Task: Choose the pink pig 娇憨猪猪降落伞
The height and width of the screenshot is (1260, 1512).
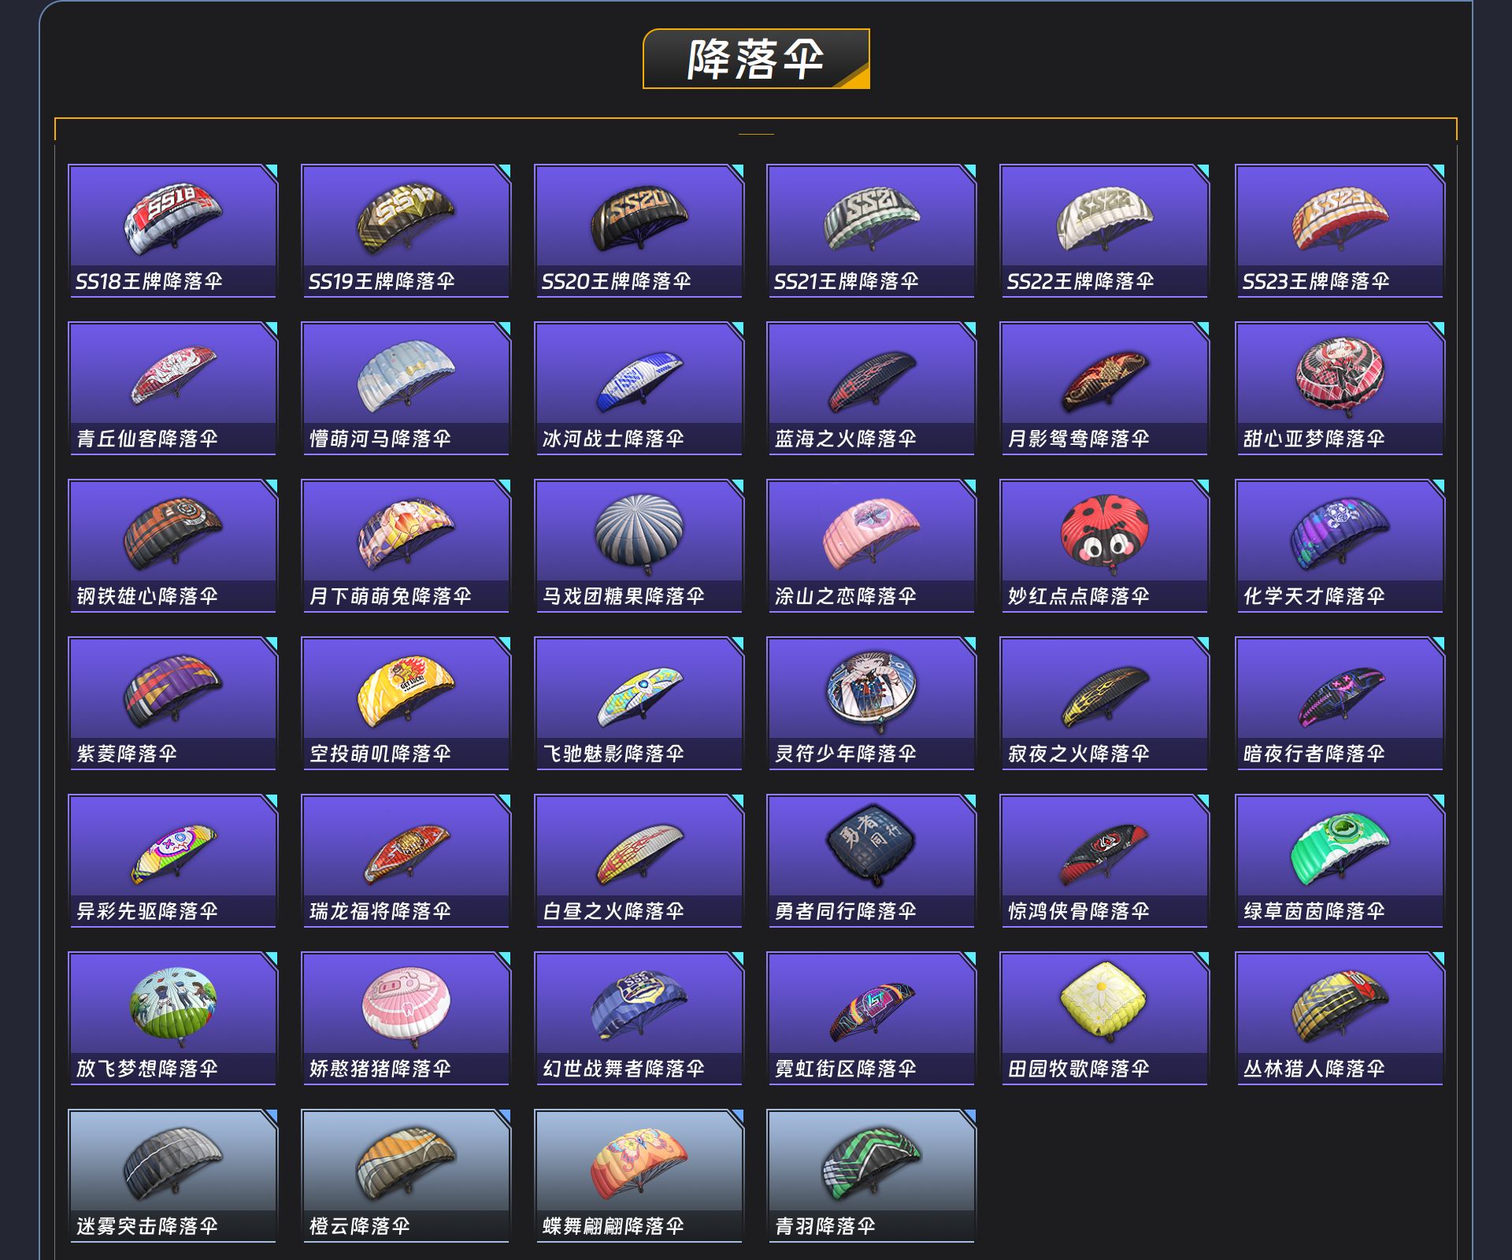Action: [406, 1004]
